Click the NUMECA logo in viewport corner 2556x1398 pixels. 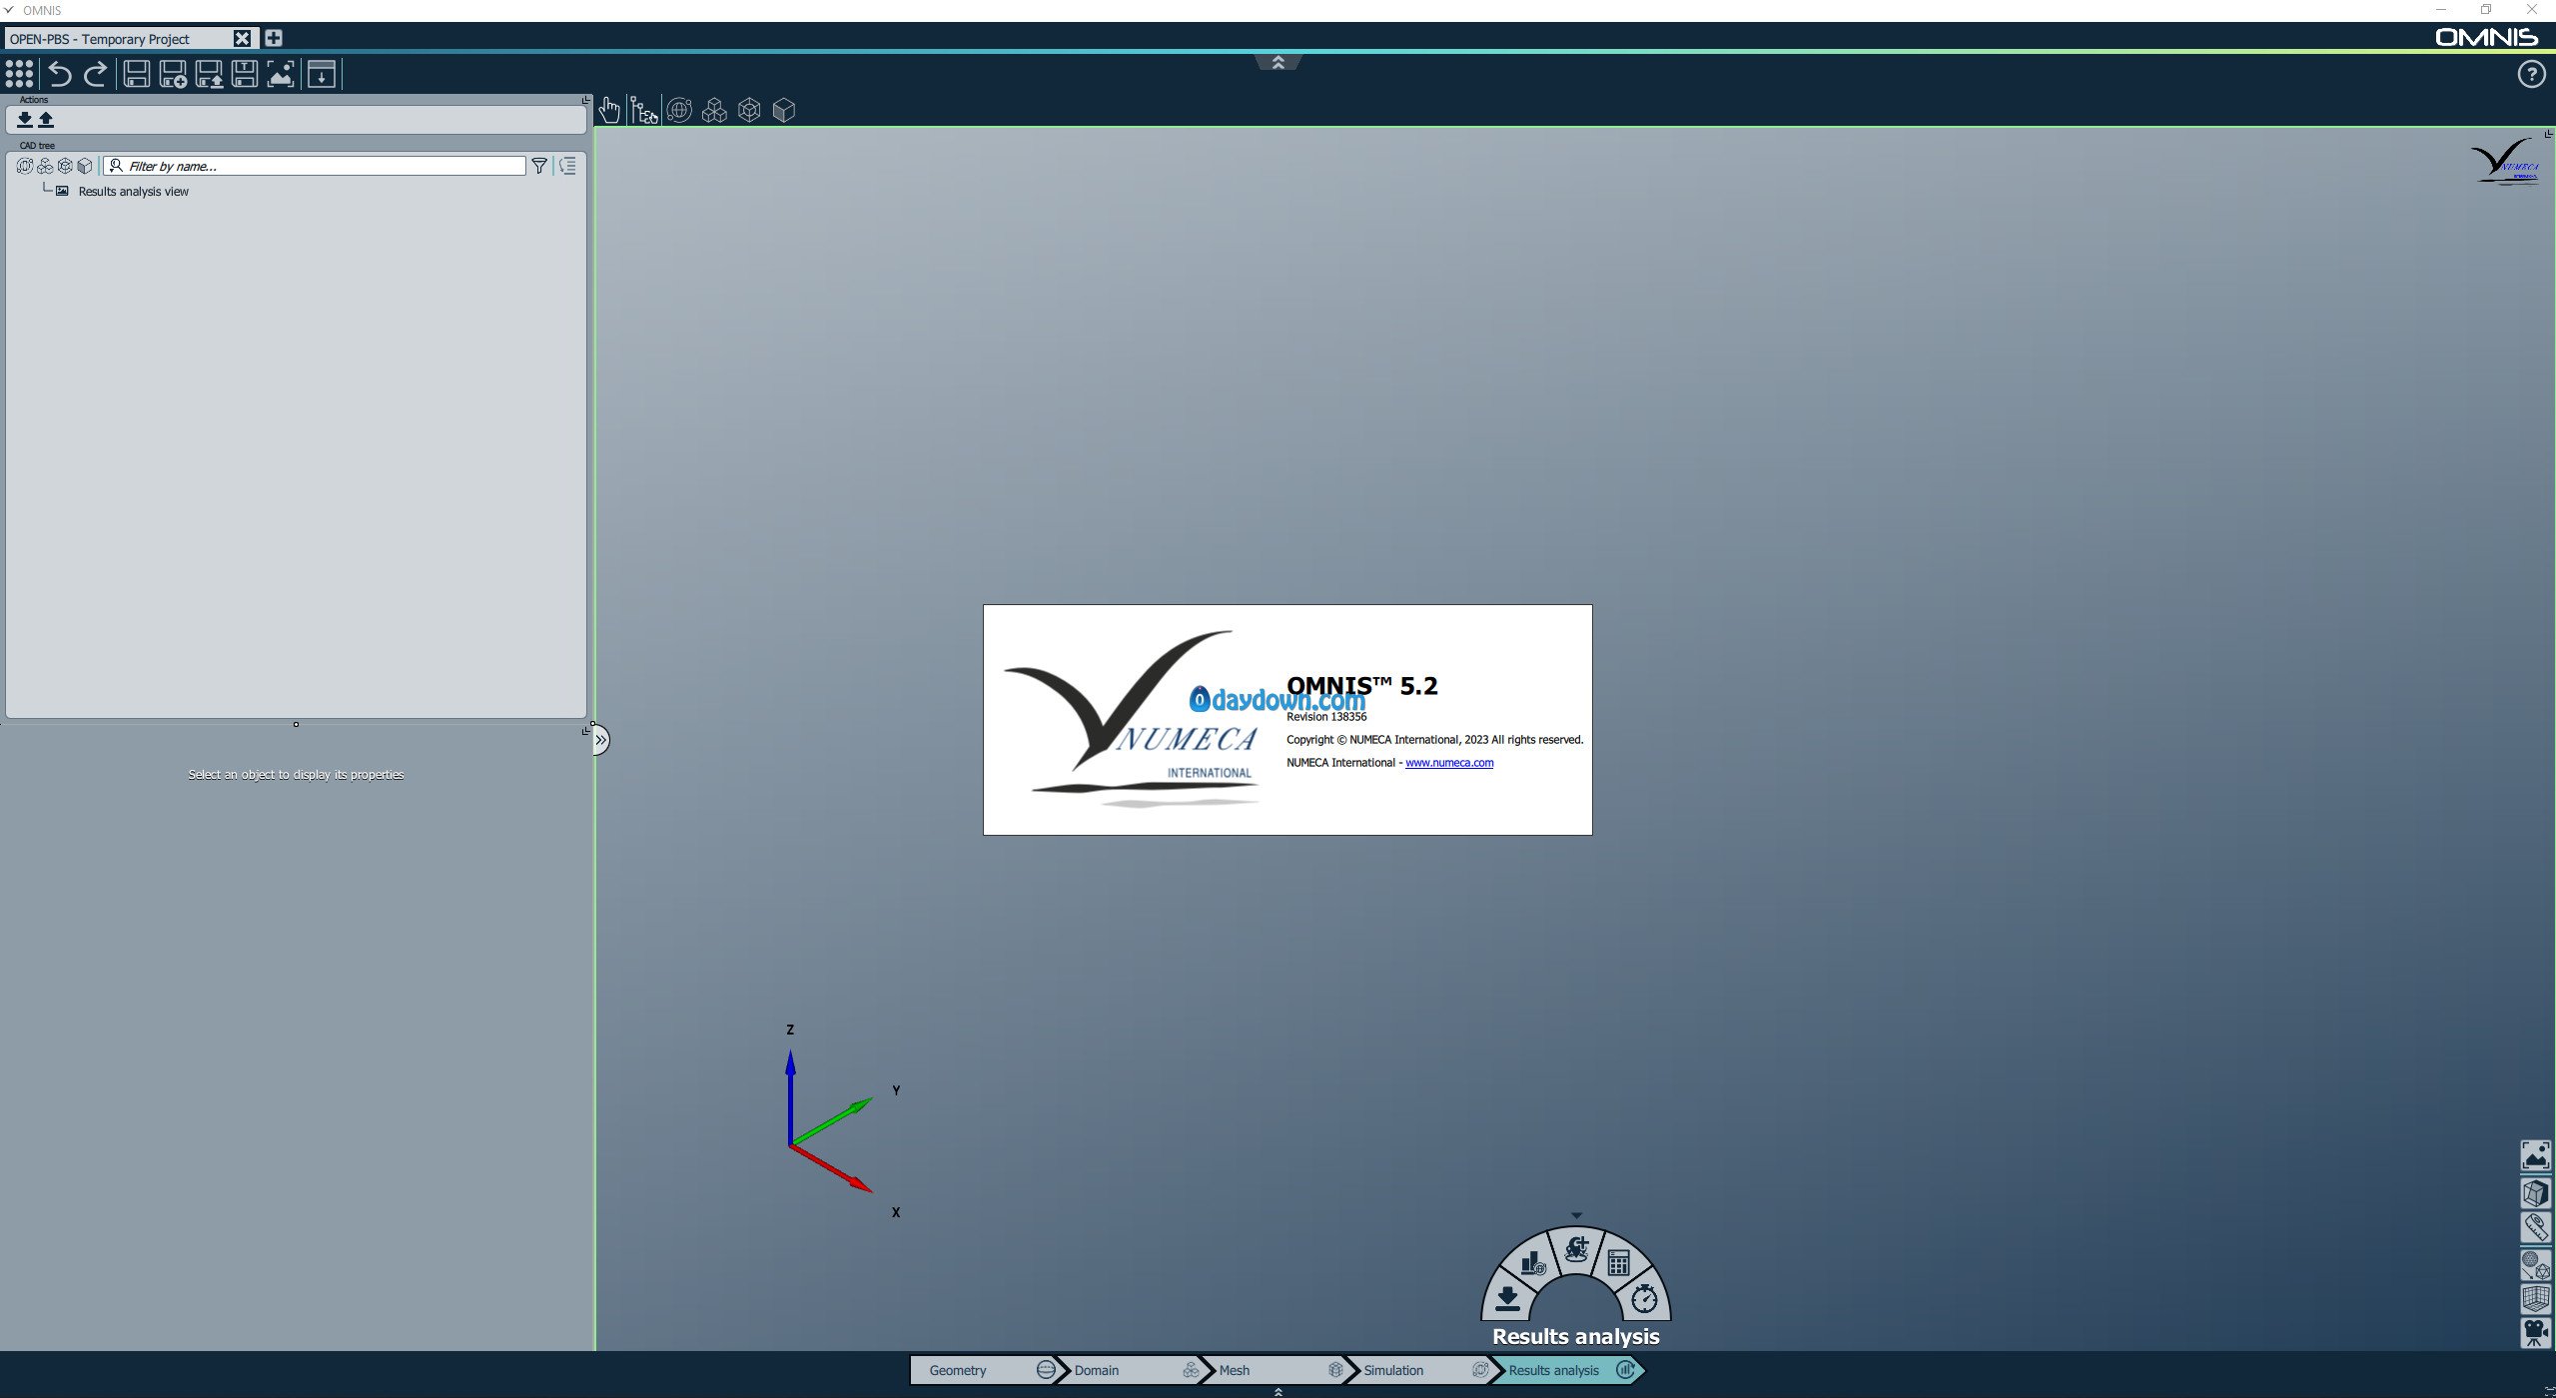2505,162
